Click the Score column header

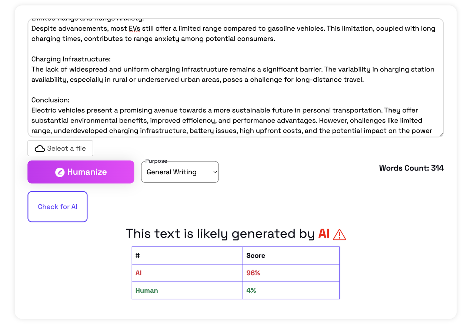[x=256, y=255]
